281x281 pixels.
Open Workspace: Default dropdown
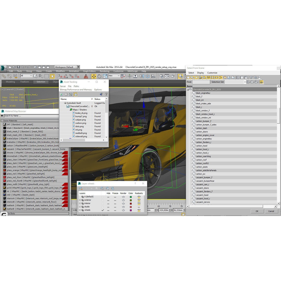[x=66, y=67]
